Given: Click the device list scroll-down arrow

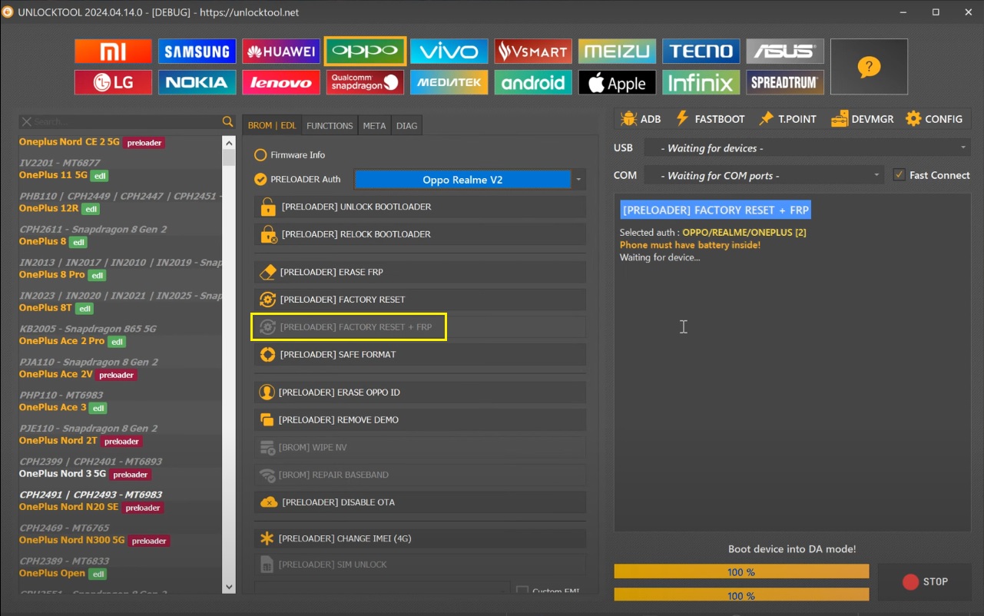Looking at the screenshot, I should [229, 587].
